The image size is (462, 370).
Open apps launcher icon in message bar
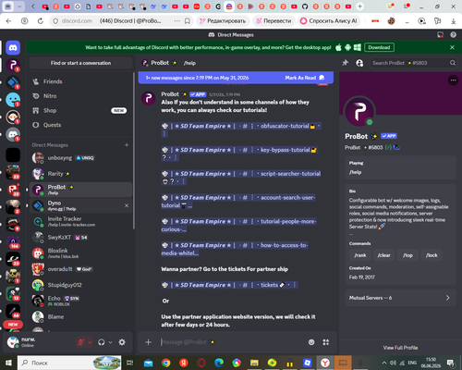click(326, 342)
